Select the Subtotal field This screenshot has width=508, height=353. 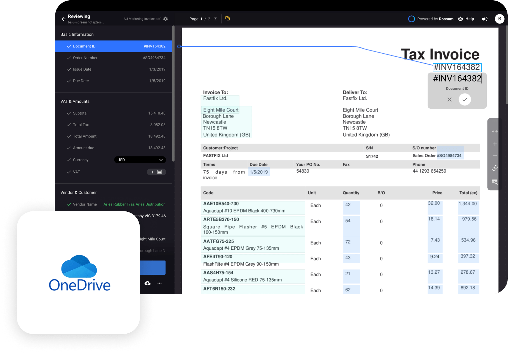(x=113, y=113)
